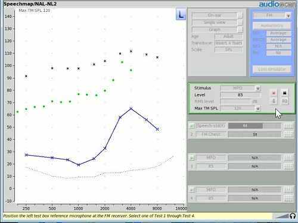Change the RECD value set to Average

tap(278, 40)
